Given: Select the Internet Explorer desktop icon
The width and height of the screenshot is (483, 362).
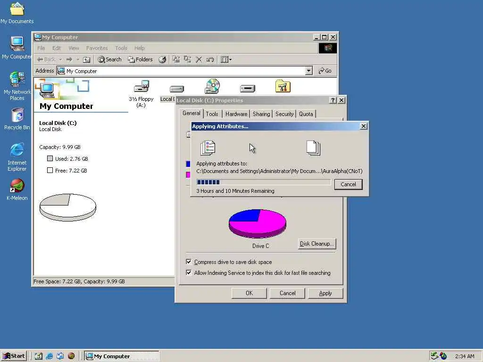Looking at the screenshot, I should tap(17, 156).
